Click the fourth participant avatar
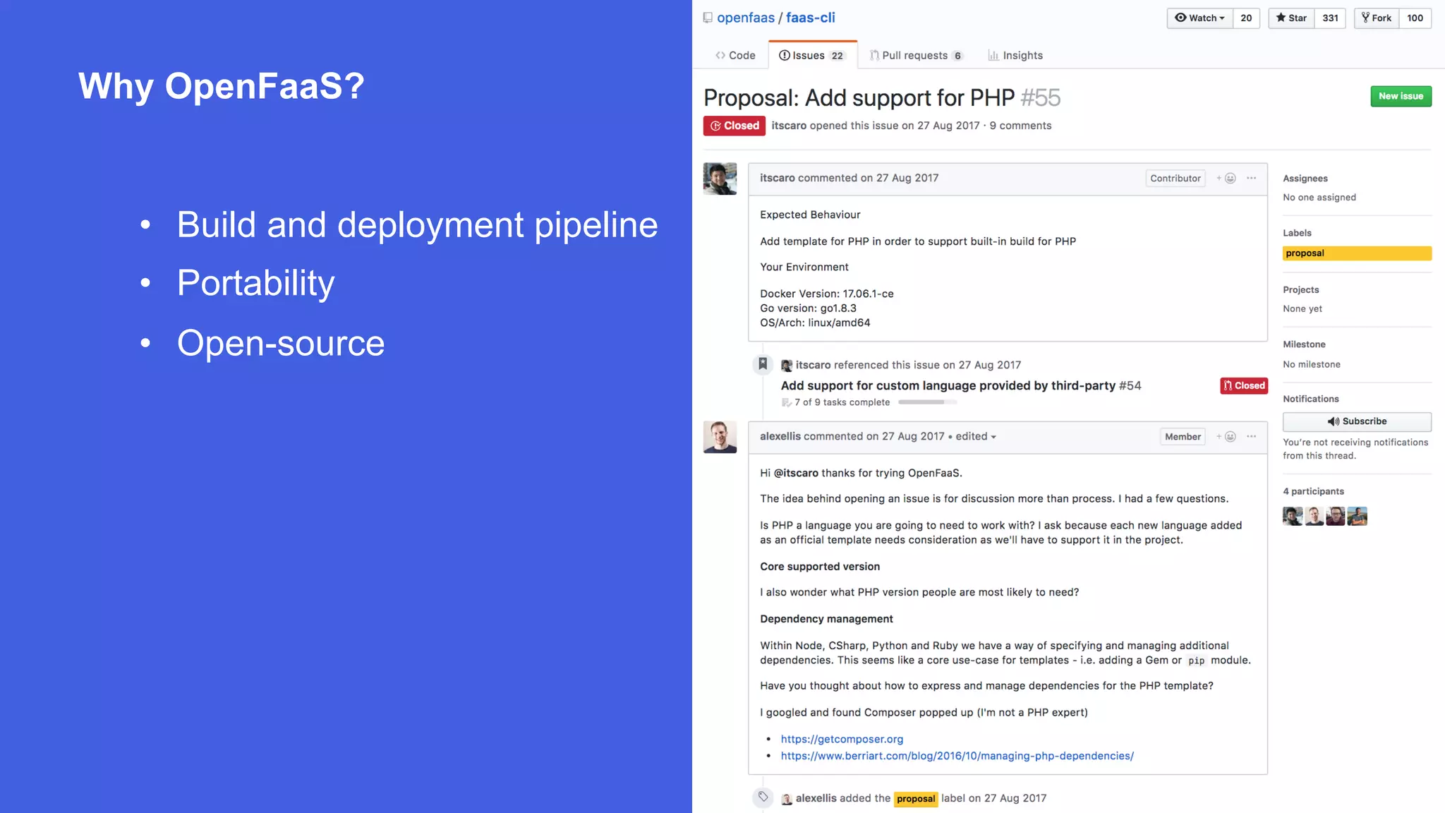 pos(1357,517)
